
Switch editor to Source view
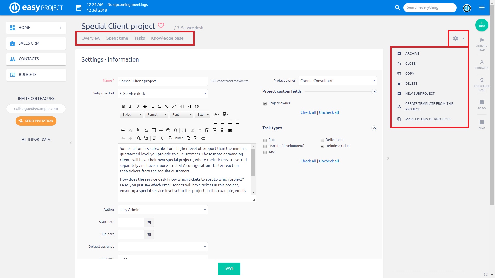[x=176, y=138]
